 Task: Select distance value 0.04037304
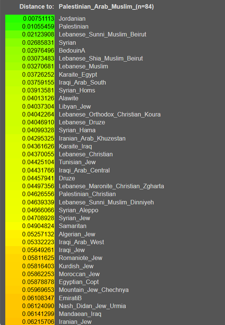[x=38, y=106]
